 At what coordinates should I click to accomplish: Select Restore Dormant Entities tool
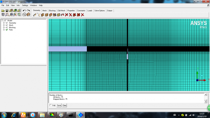[x=62, y=15]
